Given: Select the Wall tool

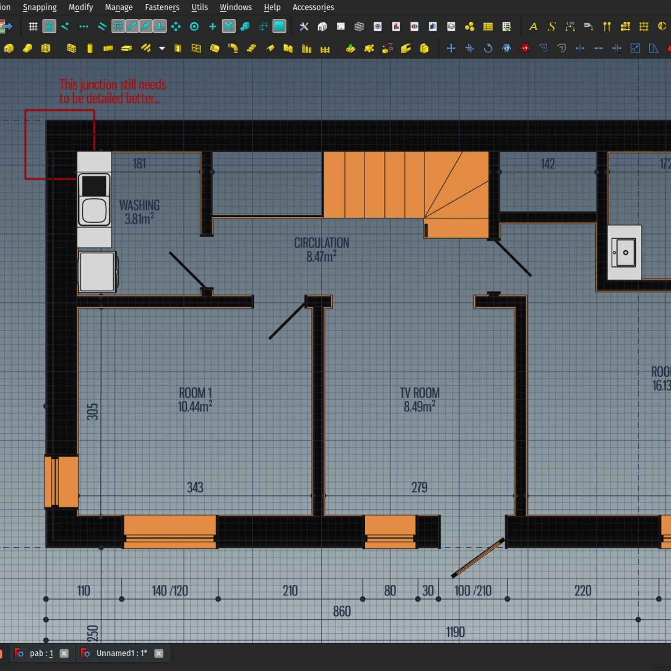Looking at the screenshot, I should pyautogui.click(x=71, y=48).
